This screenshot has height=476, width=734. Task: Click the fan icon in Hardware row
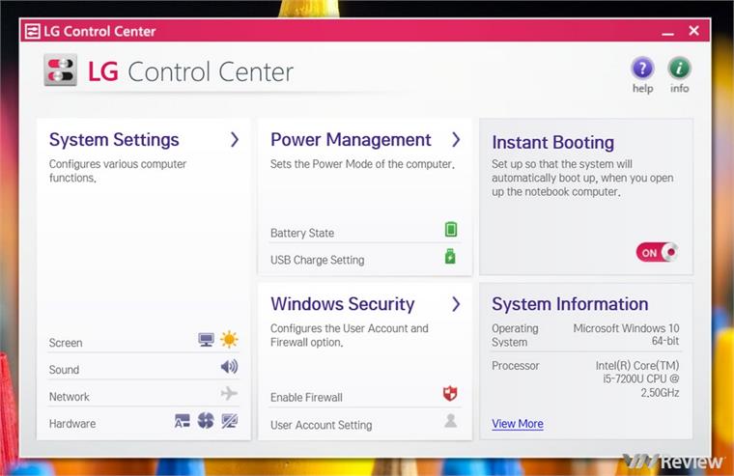pos(206,421)
